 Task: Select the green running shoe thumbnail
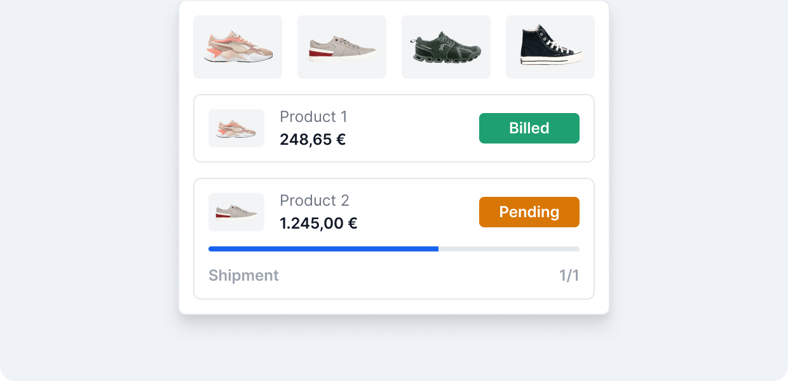point(446,46)
